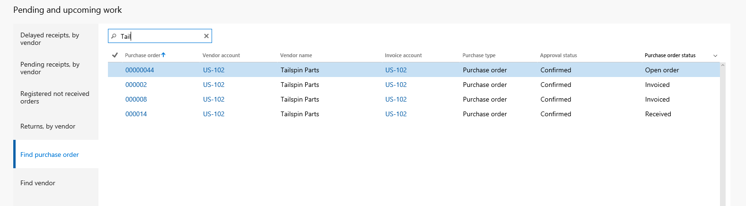The width and height of the screenshot is (746, 206).
Task: Click sort arrow on Purchase order column
Action: coord(163,55)
